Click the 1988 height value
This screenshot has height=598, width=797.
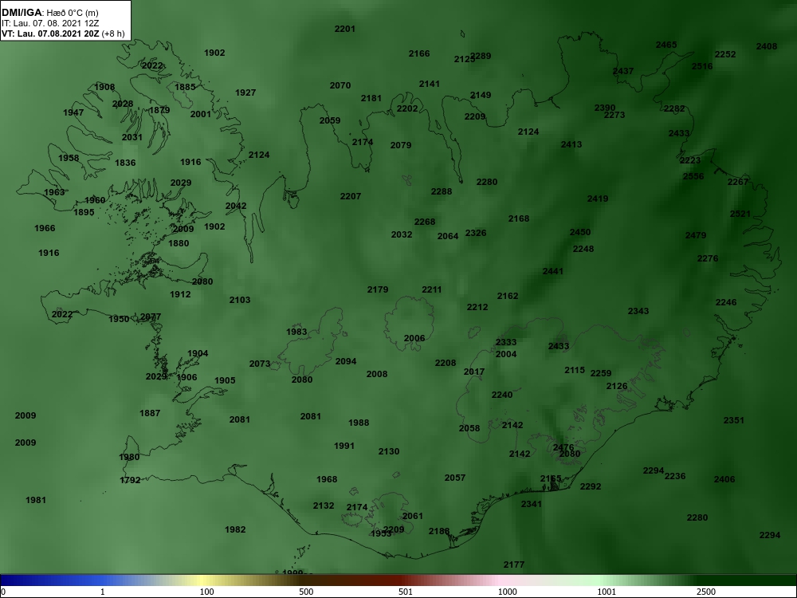359,423
